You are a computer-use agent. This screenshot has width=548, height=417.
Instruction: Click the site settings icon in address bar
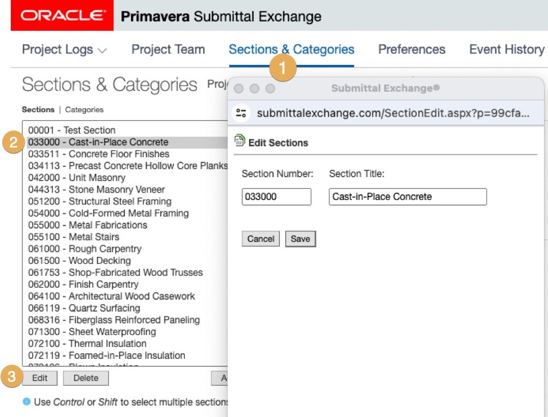[241, 113]
